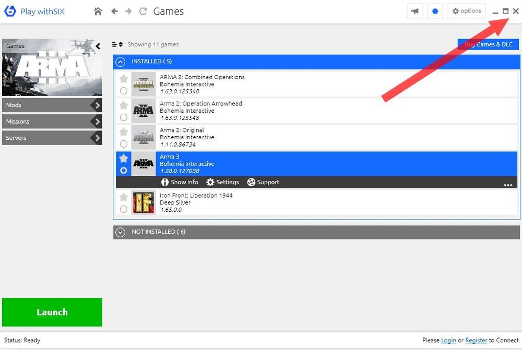This screenshot has width=522, height=350.
Task: Collapse the INSTALLED (5) section
Action: point(120,62)
